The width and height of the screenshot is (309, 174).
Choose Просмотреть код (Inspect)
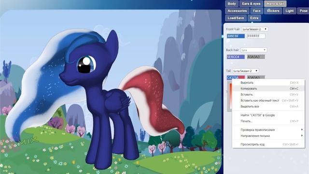click(268, 144)
